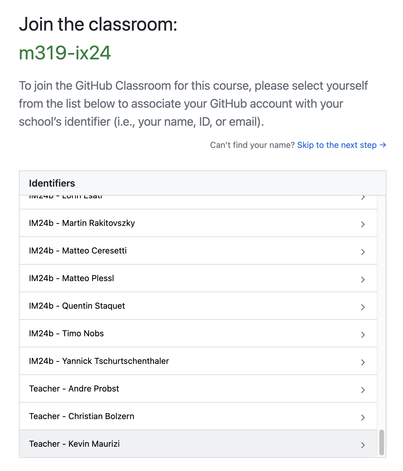Click chevron arrow beside Matteo Plessl
403x471 pixels.
[363, 280]
